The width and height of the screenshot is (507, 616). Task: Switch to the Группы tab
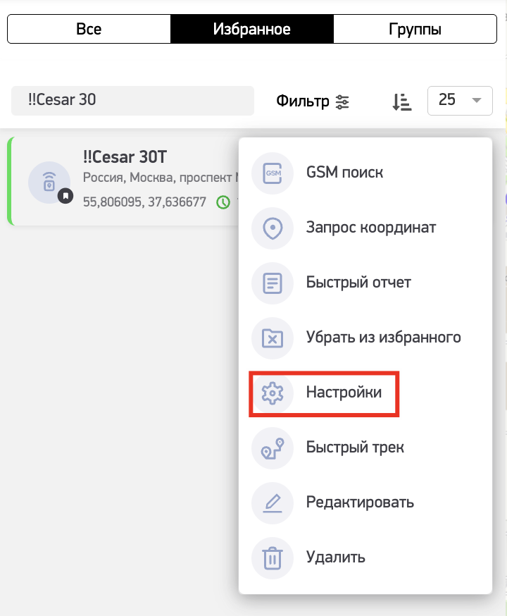415,30
